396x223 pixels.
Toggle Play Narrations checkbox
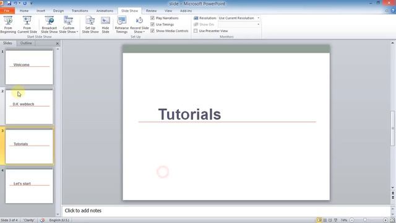tap(153, 18)
